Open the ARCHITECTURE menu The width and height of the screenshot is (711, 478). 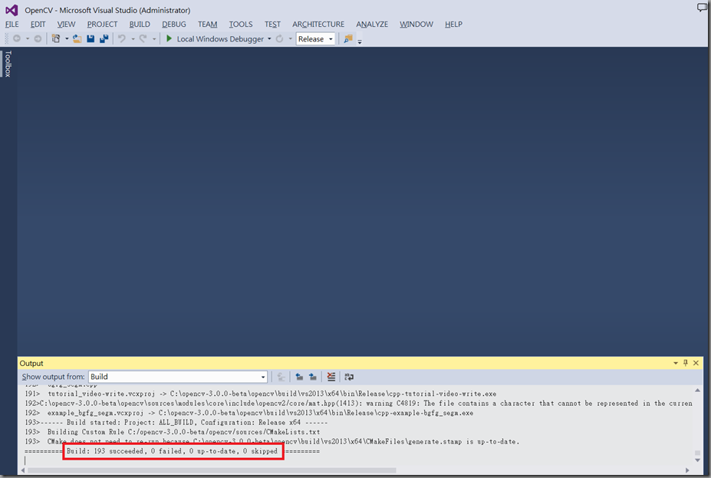(318, 24)
